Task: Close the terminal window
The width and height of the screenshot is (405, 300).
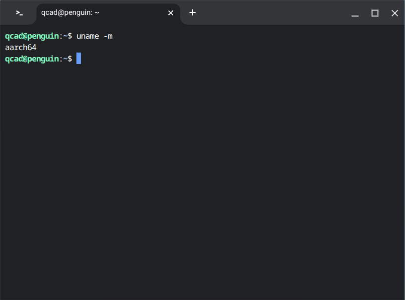Action: click(x=395, y=13)
